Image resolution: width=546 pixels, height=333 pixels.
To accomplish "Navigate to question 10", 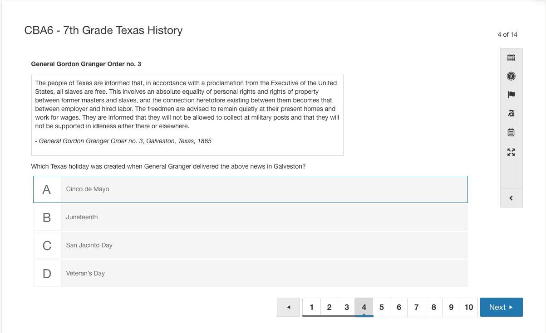I will coord(468,307).
